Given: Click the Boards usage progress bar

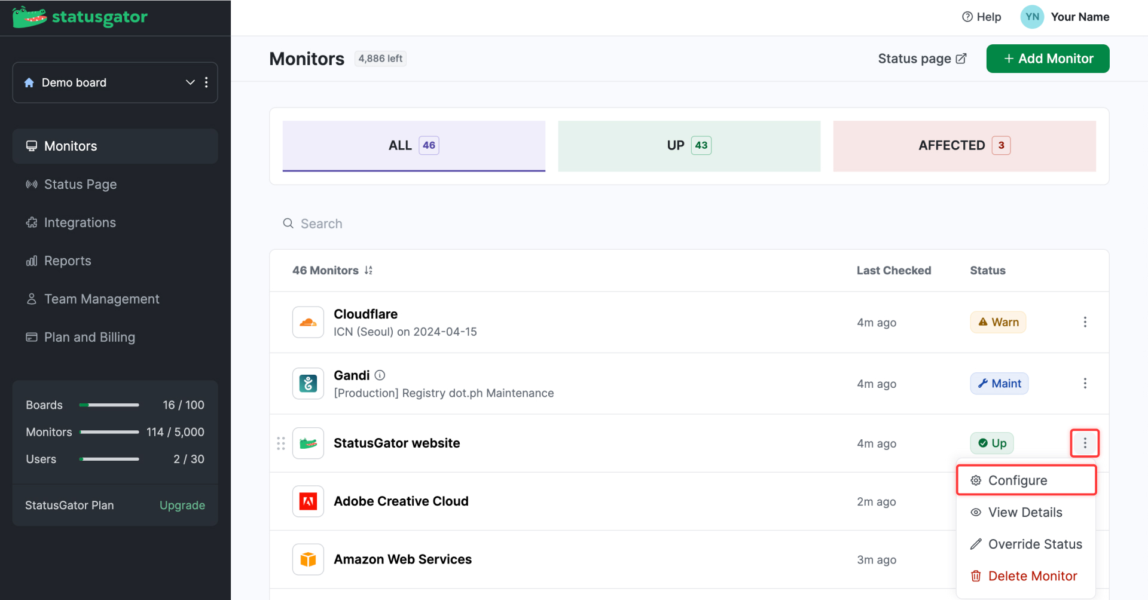Looking at the screenshot, I should [x=109, y=405].
